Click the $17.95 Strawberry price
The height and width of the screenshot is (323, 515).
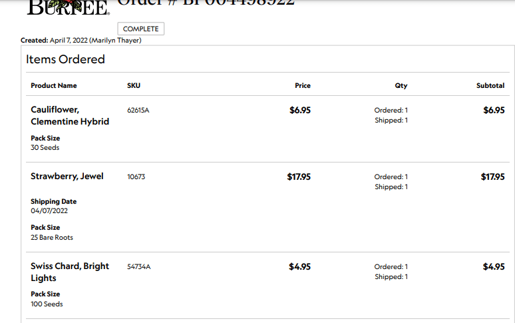pos(299,176)
